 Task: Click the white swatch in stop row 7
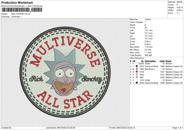[x=137, y=80]
